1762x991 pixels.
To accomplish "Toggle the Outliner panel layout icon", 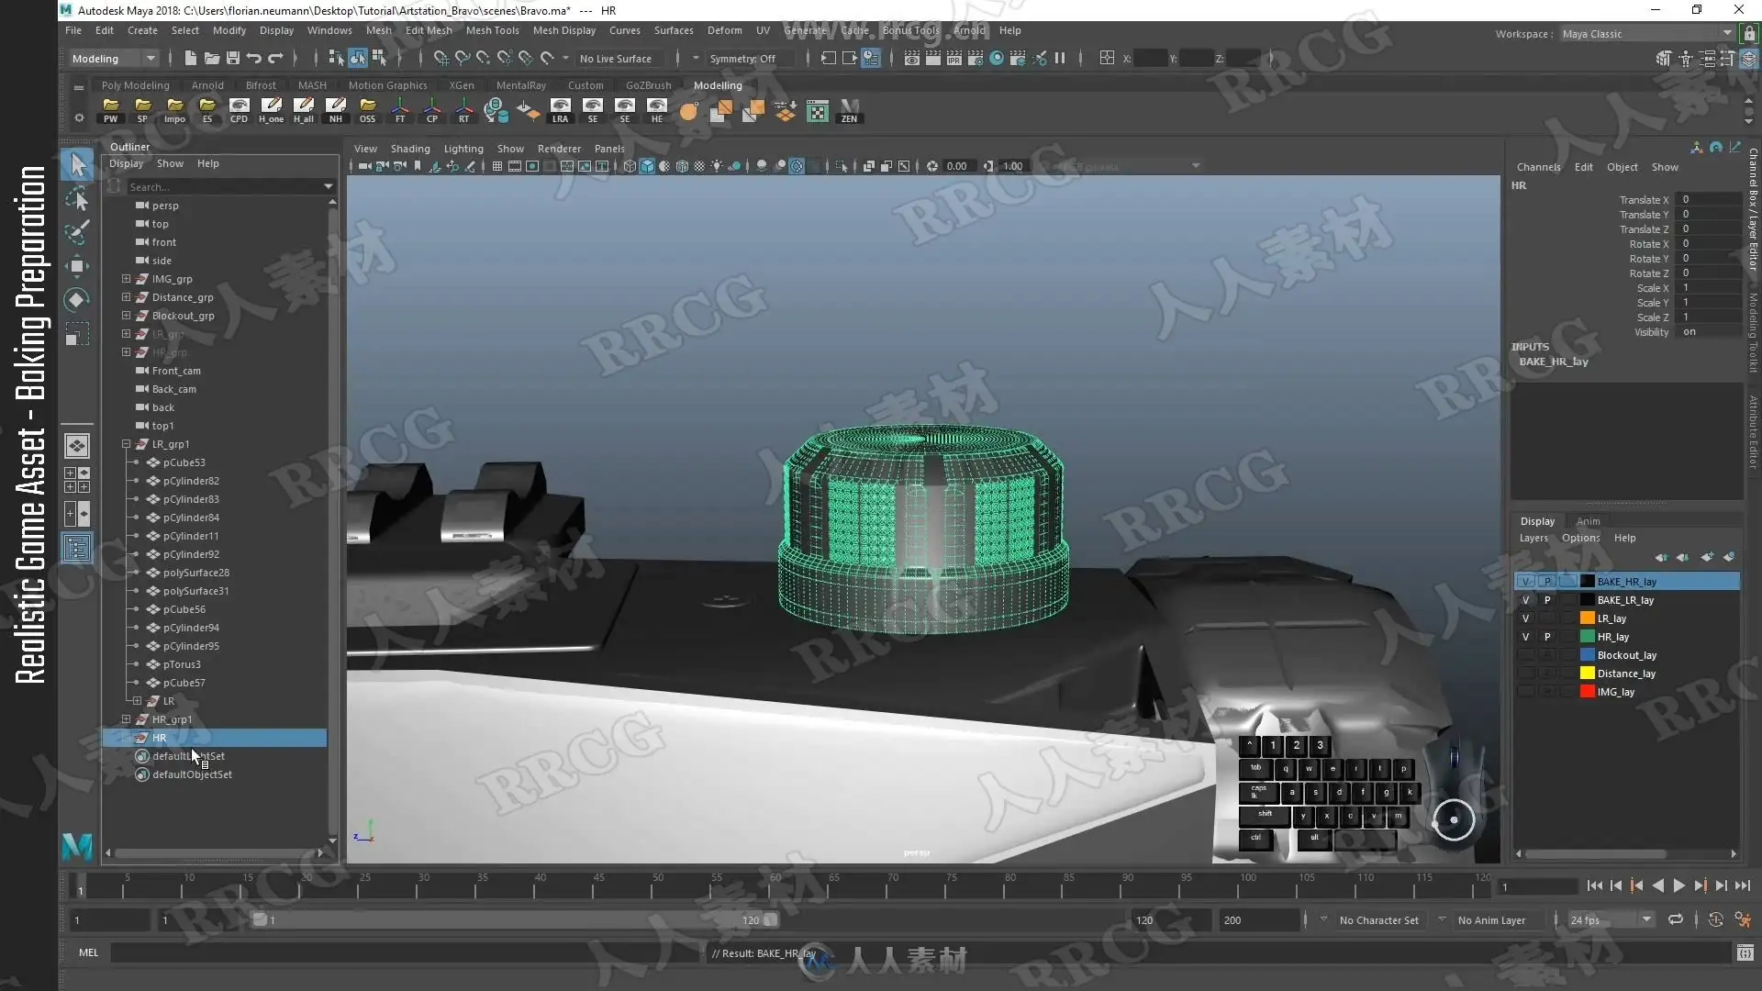I will click(x=77, y=548).
